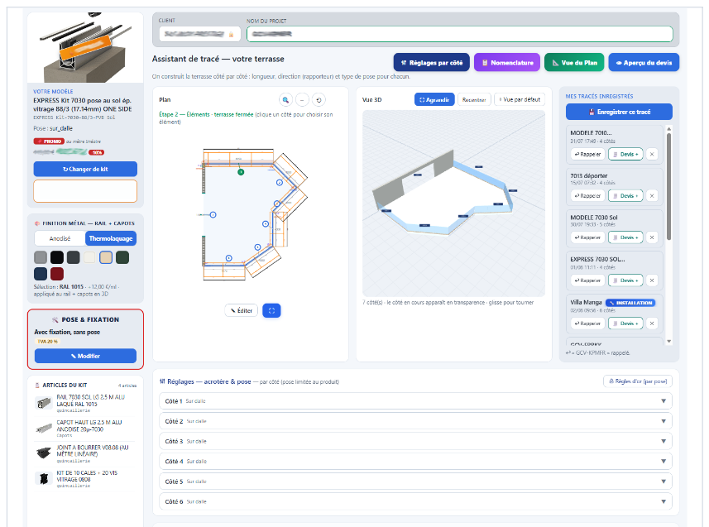The width and height of the screenshot is (709, 527).
Task: Expand the Côté 6 settings row
Action: pos(415,501)
